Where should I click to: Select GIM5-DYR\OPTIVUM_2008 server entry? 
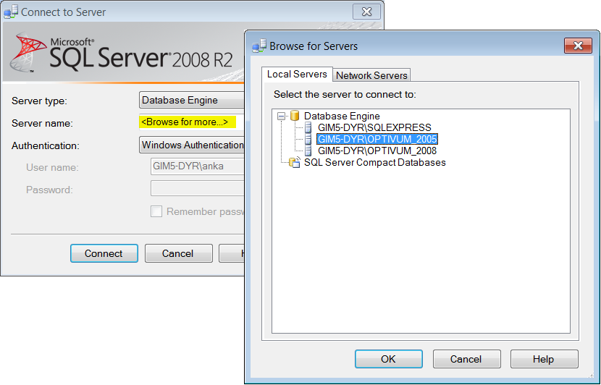[377, 151]
